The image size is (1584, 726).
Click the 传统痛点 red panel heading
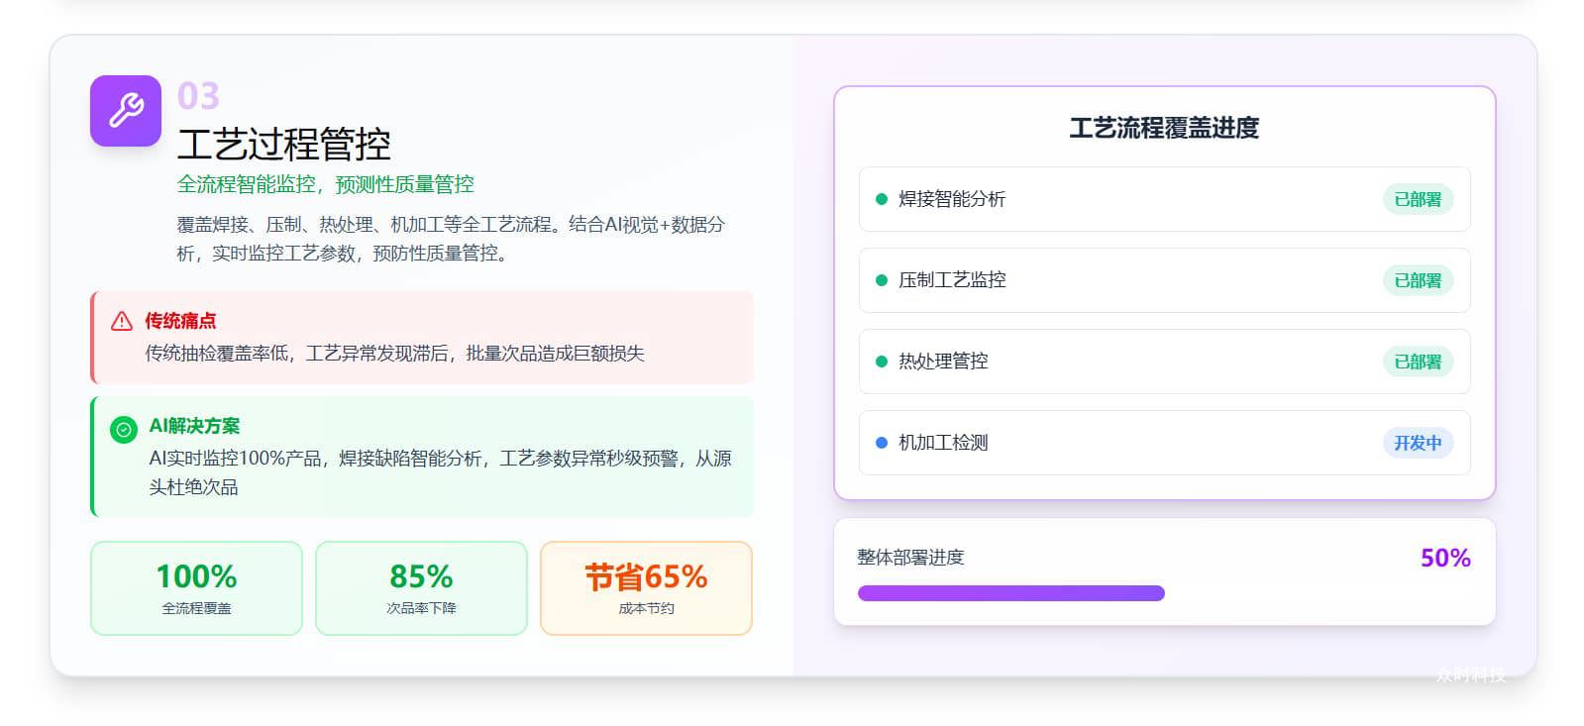[180, 321]
